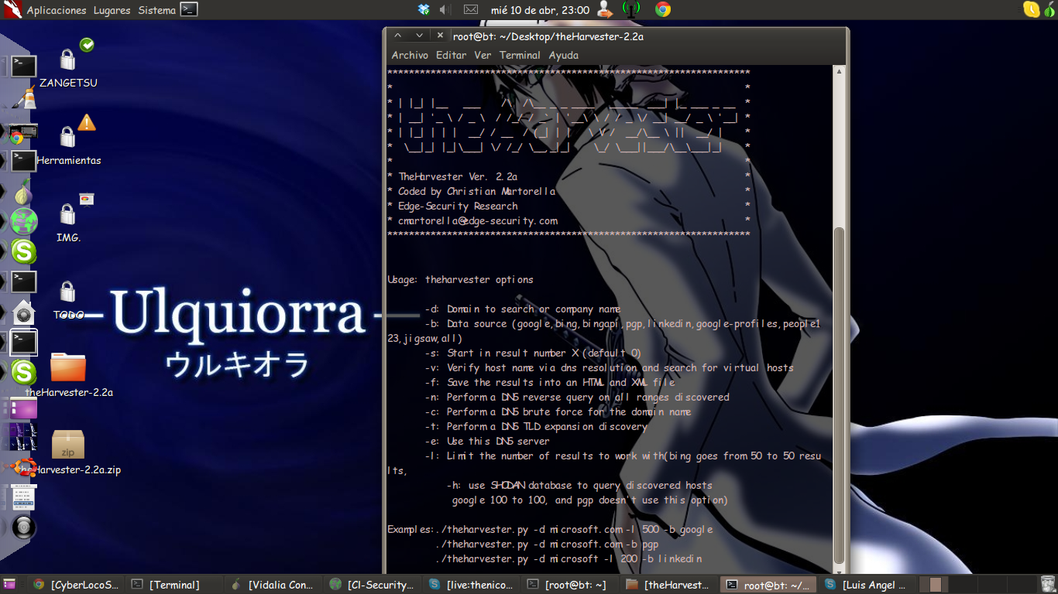Click the '-h: use SHODAN database' line
The image size is (1058, 594).
pyautogui.click(x=579, y=485)
